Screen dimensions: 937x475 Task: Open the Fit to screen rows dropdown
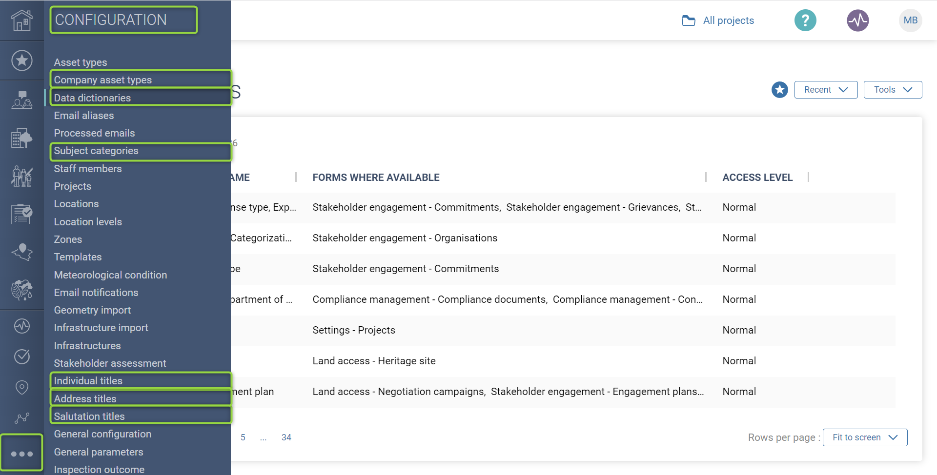coord(865,437)
